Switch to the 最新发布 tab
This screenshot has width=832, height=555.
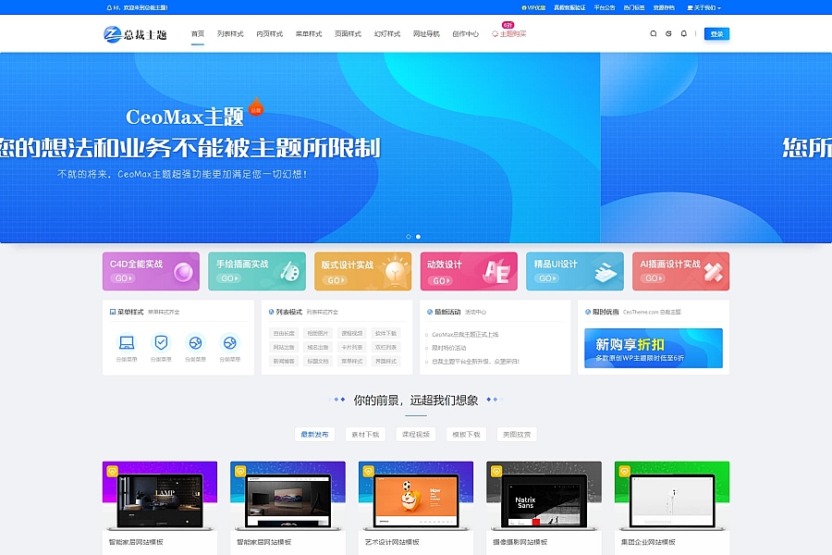click(x=314, y=435)
